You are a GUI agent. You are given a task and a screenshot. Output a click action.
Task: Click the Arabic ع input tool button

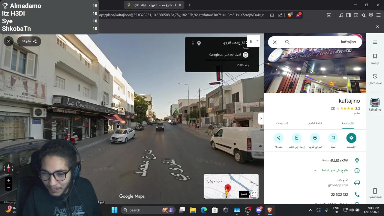[x=251, y=41]
